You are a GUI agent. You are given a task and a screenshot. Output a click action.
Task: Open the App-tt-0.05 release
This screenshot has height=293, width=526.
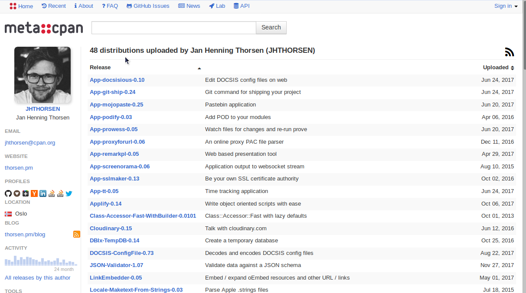point(104,191)
